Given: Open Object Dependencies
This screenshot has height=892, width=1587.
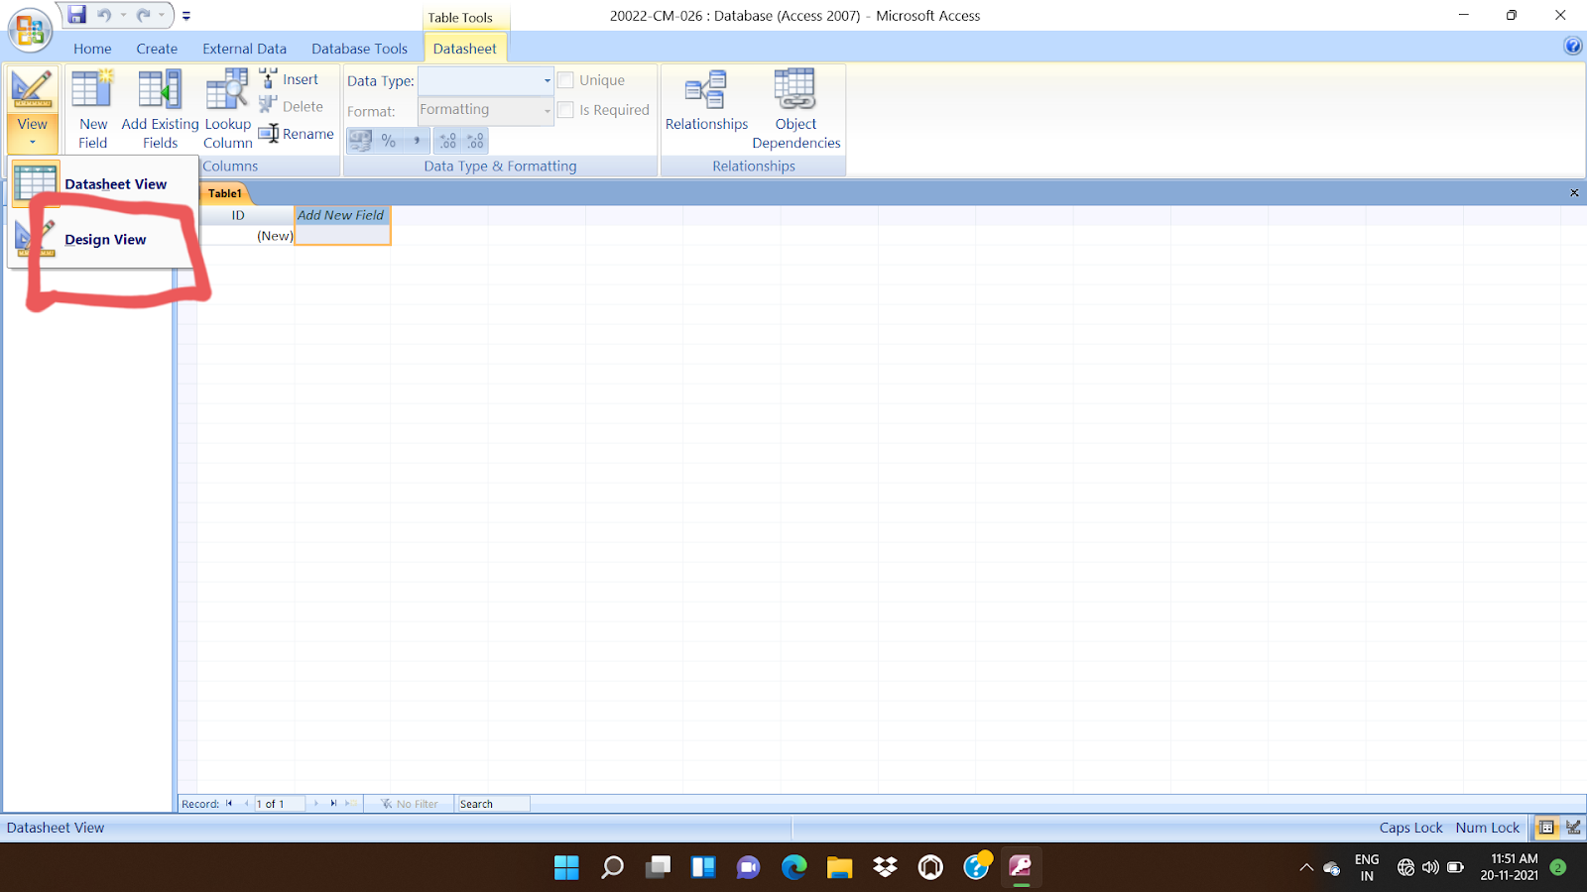Looking at the screenshot, I should pos(795,109).
